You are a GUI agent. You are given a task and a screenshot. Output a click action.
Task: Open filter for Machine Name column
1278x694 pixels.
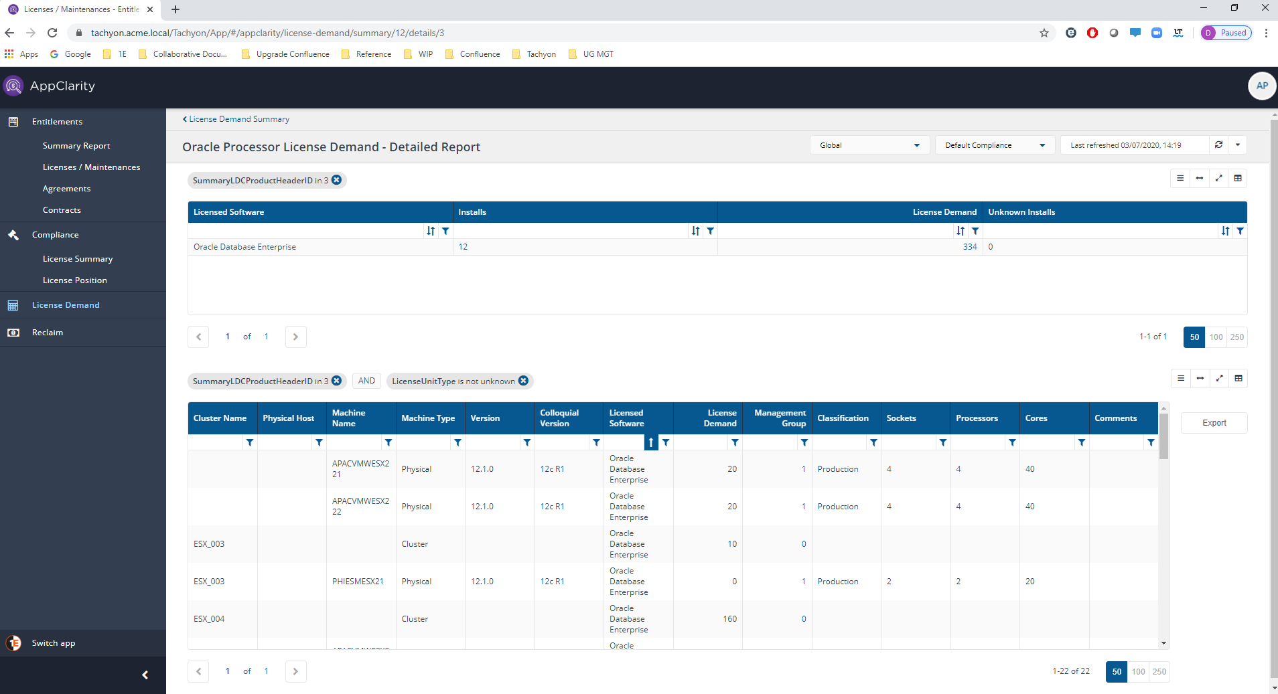388,442
